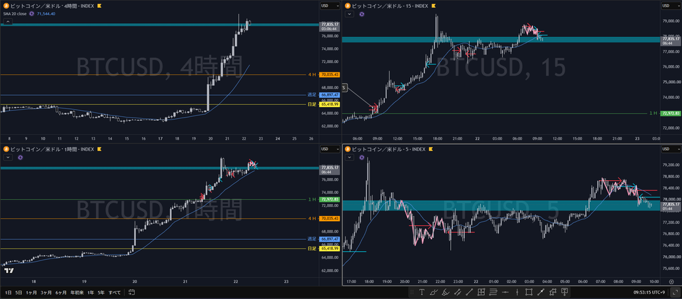Select the 1年 date range
The image size is (682, 299).
point(91,292)
